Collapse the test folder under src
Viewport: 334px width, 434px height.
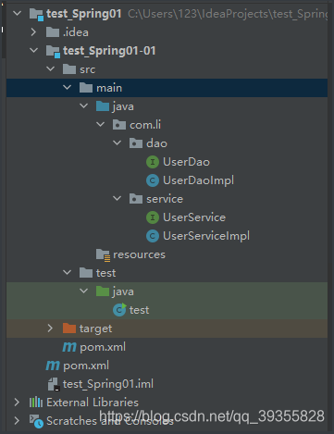[68, 272]
